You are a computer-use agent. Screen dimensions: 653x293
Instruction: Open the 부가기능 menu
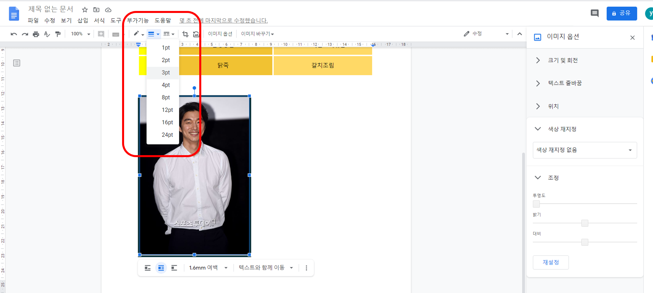click(138, 21)
